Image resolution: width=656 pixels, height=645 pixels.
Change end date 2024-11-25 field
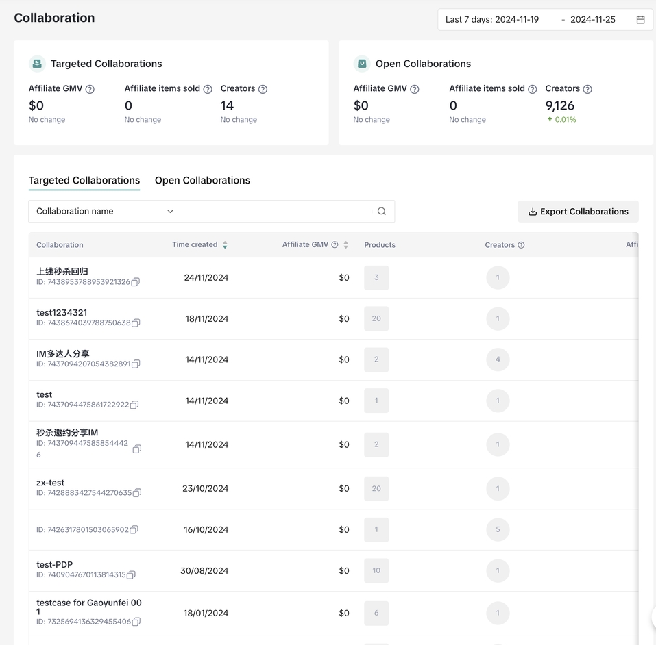coord(593,20)
